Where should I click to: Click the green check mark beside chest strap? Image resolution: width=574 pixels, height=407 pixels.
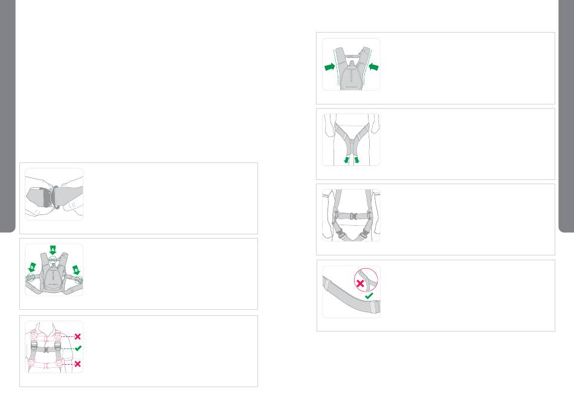[78, 348]
